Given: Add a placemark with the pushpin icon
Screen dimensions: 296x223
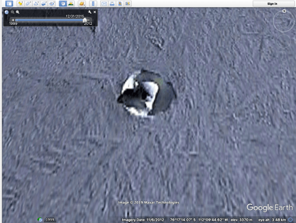Looking at the screenshot, I should [20, 4].
